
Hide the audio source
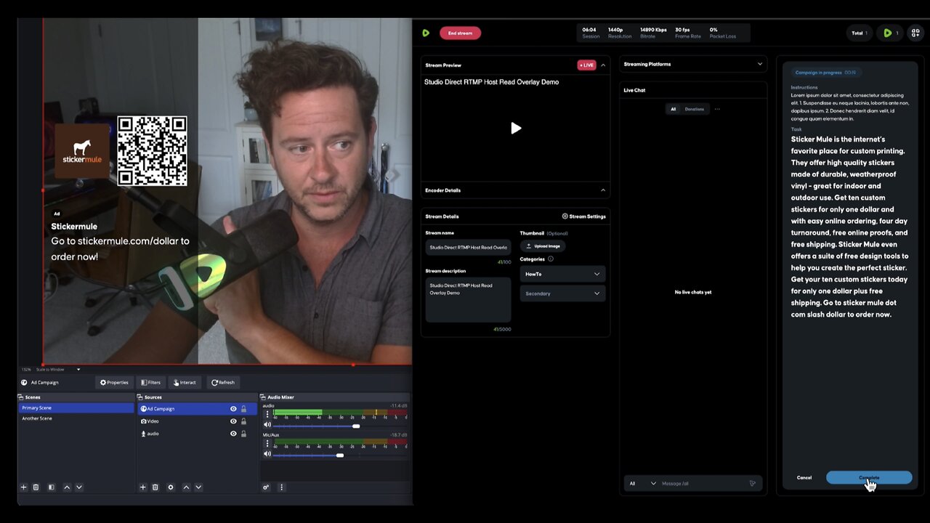coord(233,434)
